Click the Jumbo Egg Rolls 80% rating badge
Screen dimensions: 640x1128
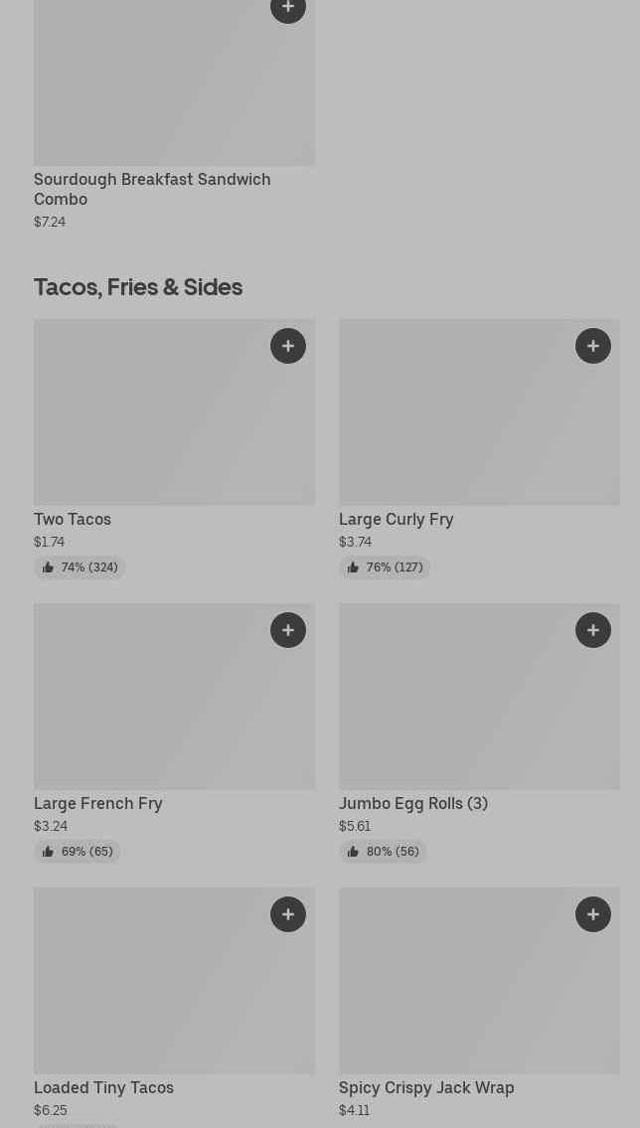pyautogui.click(x=383, y=852)
